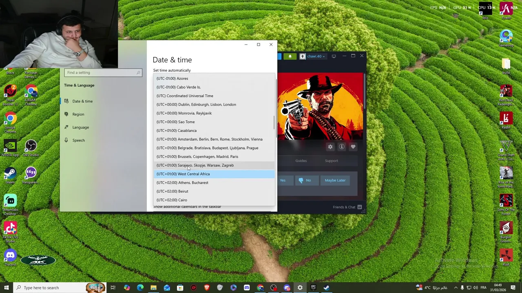Open OBS Studio desktop icon

(31, 148)
